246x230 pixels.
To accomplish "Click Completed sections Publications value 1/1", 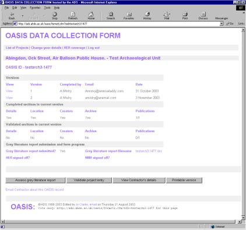I will 138,118.
